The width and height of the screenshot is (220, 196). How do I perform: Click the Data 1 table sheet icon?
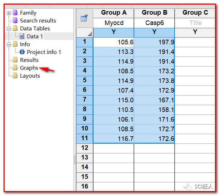pyautogui.click(x=22, y=36)
